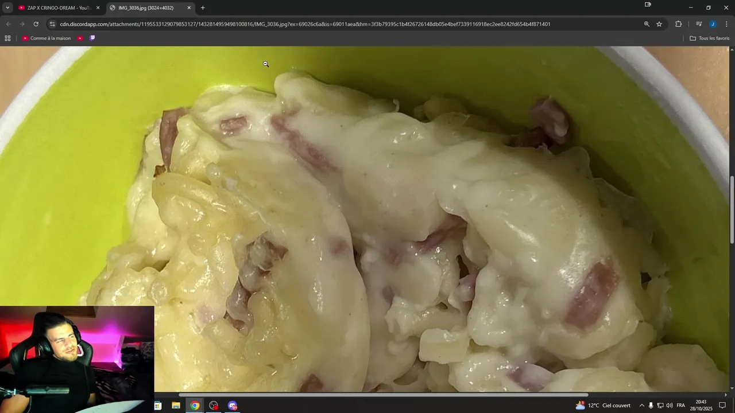The height and width of the screenshot is (413, 735).
Task: Click the horizontal page scrollbar thumb
Action: pyautogui.click(x=384, y=395)
